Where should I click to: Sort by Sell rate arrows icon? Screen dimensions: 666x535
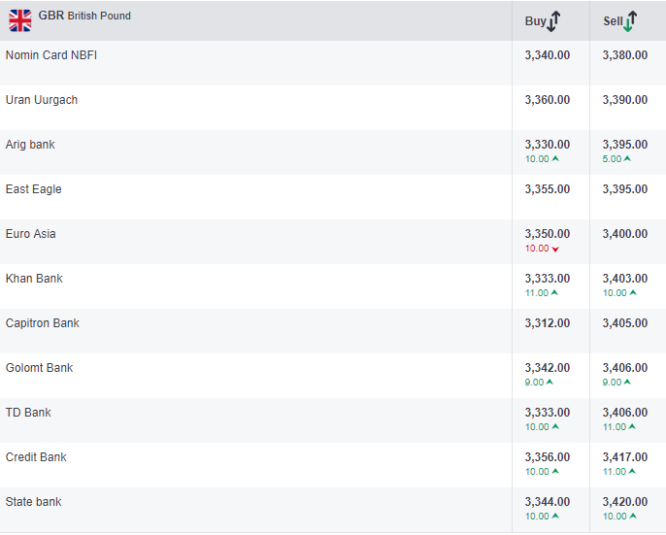(x=631, y=20)
